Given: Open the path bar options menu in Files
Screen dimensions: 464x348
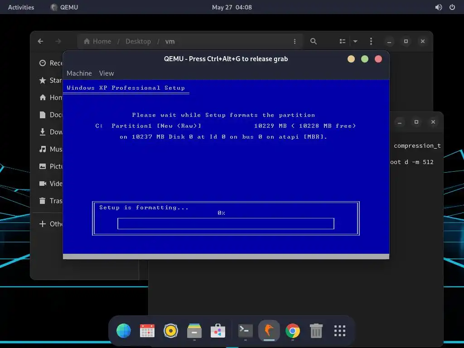Looking at the screenshot, I should coord(295,41).
